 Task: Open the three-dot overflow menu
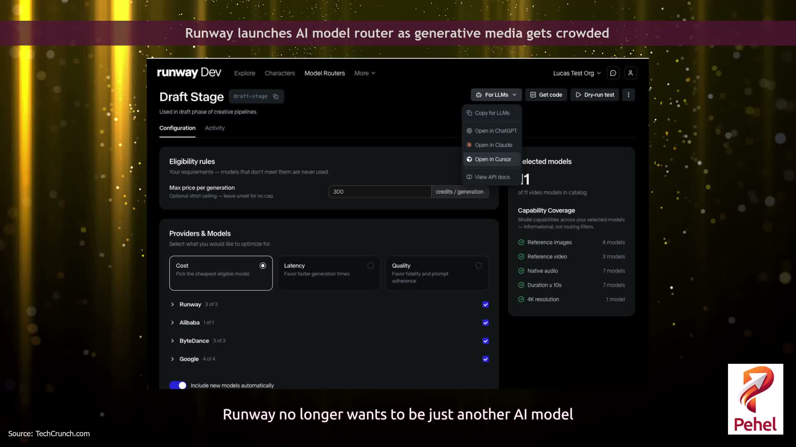click(629, 95)
